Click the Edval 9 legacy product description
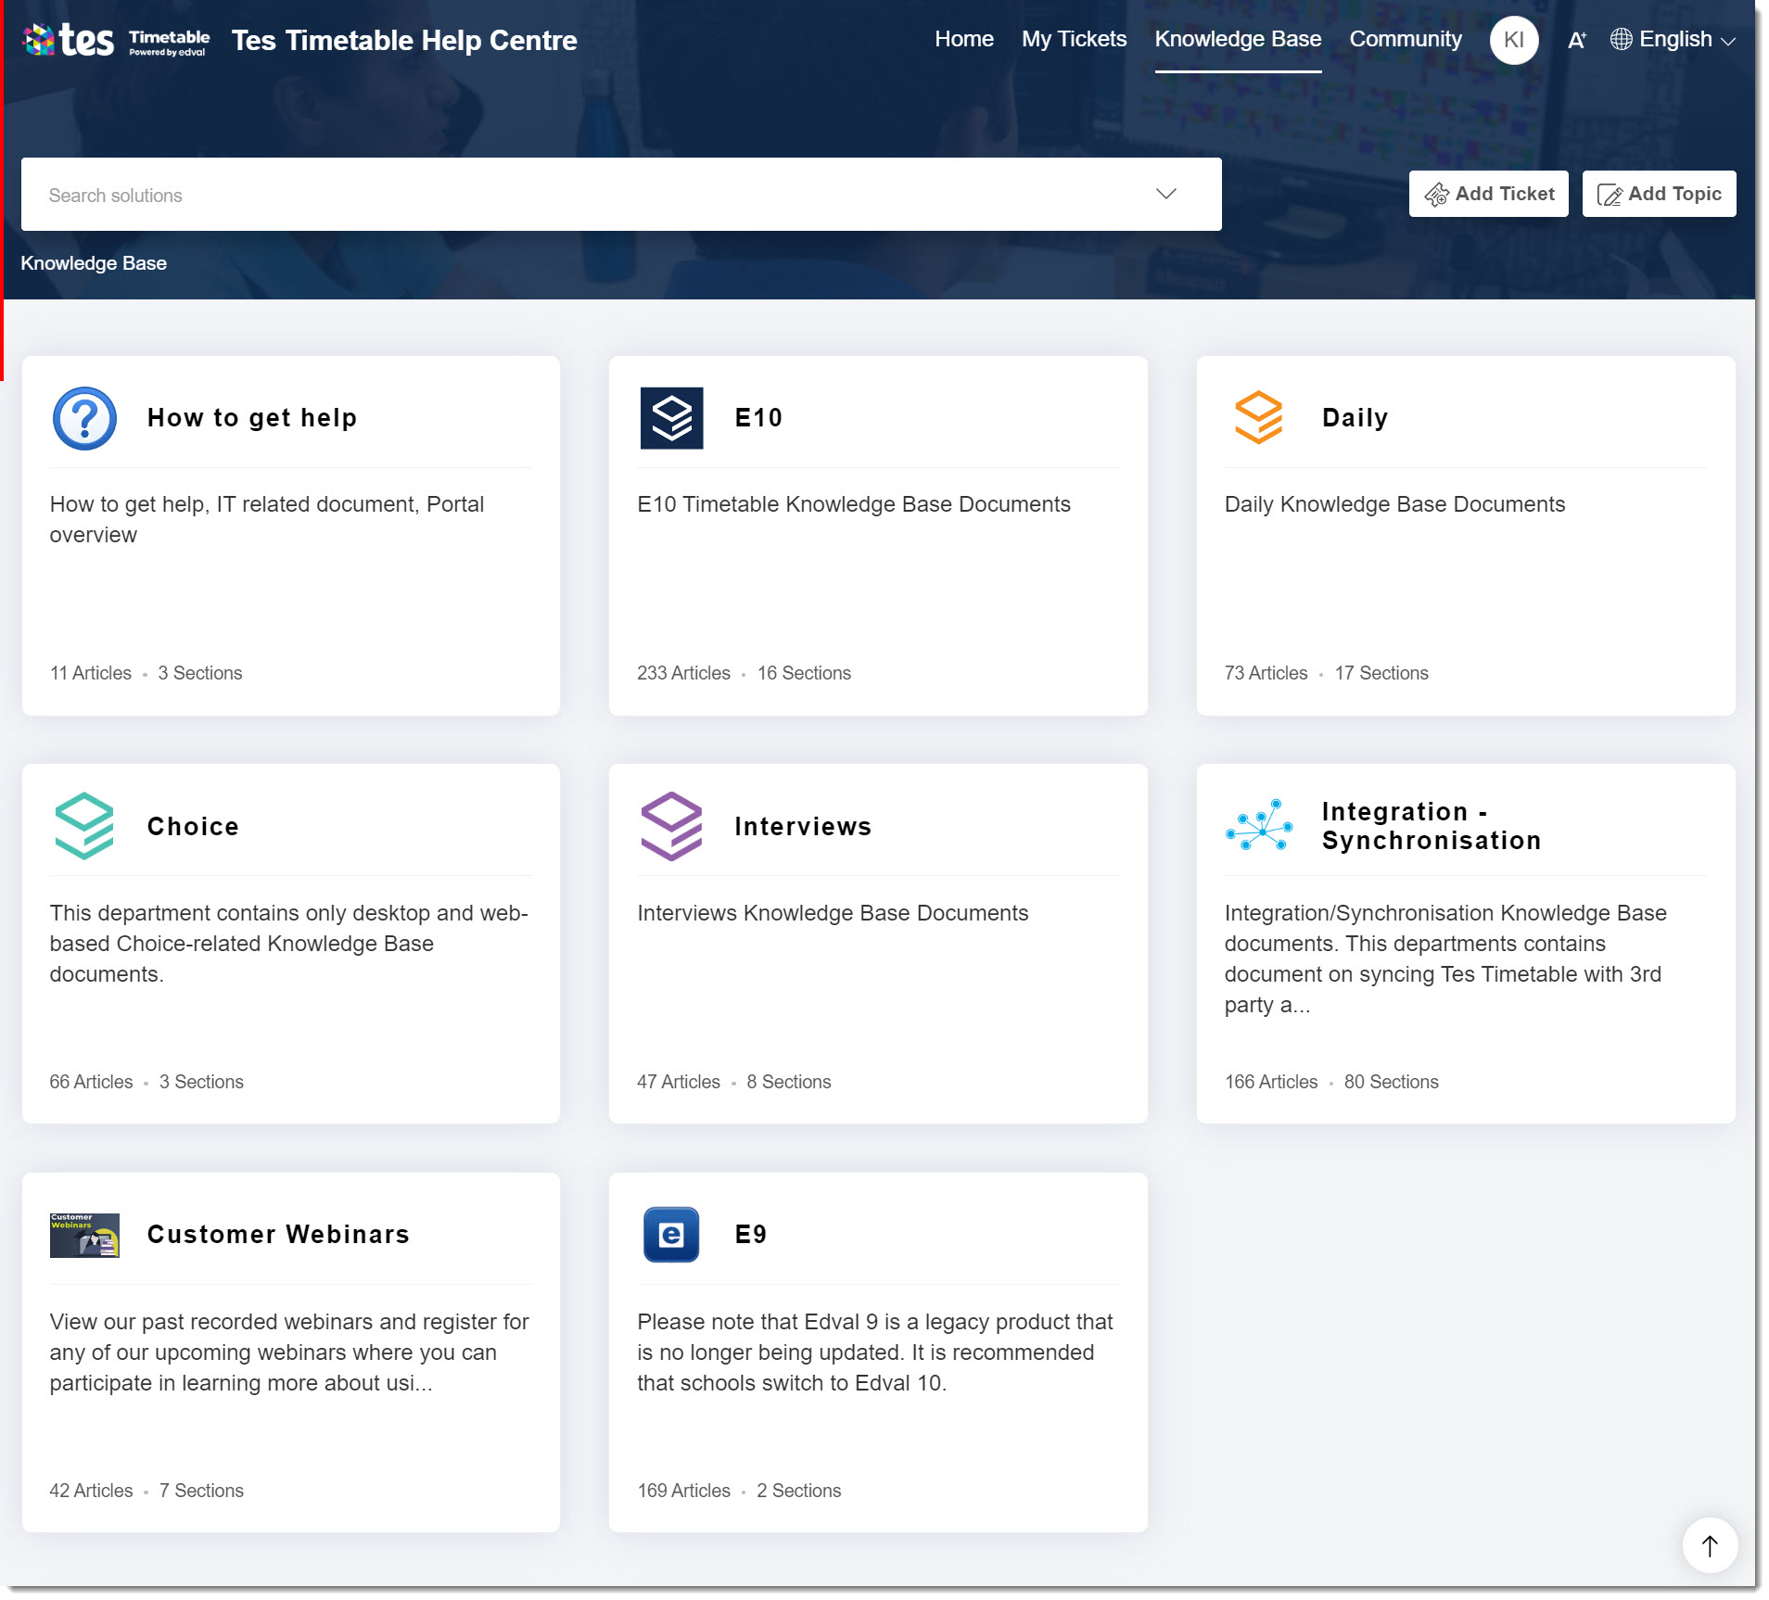 click(x=875, y=1352)
